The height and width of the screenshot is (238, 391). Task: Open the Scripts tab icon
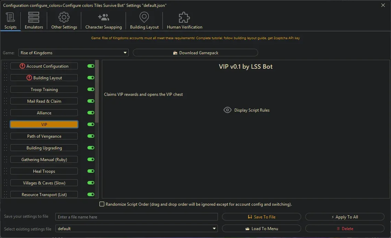[x=10, y=17]
